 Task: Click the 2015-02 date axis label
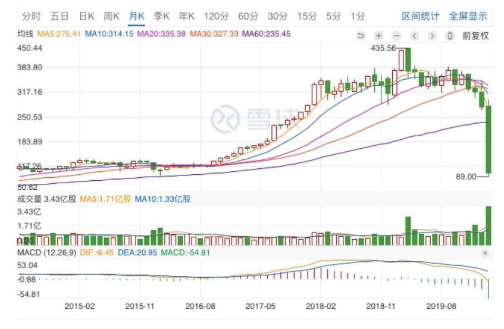[x=80, y=306]
